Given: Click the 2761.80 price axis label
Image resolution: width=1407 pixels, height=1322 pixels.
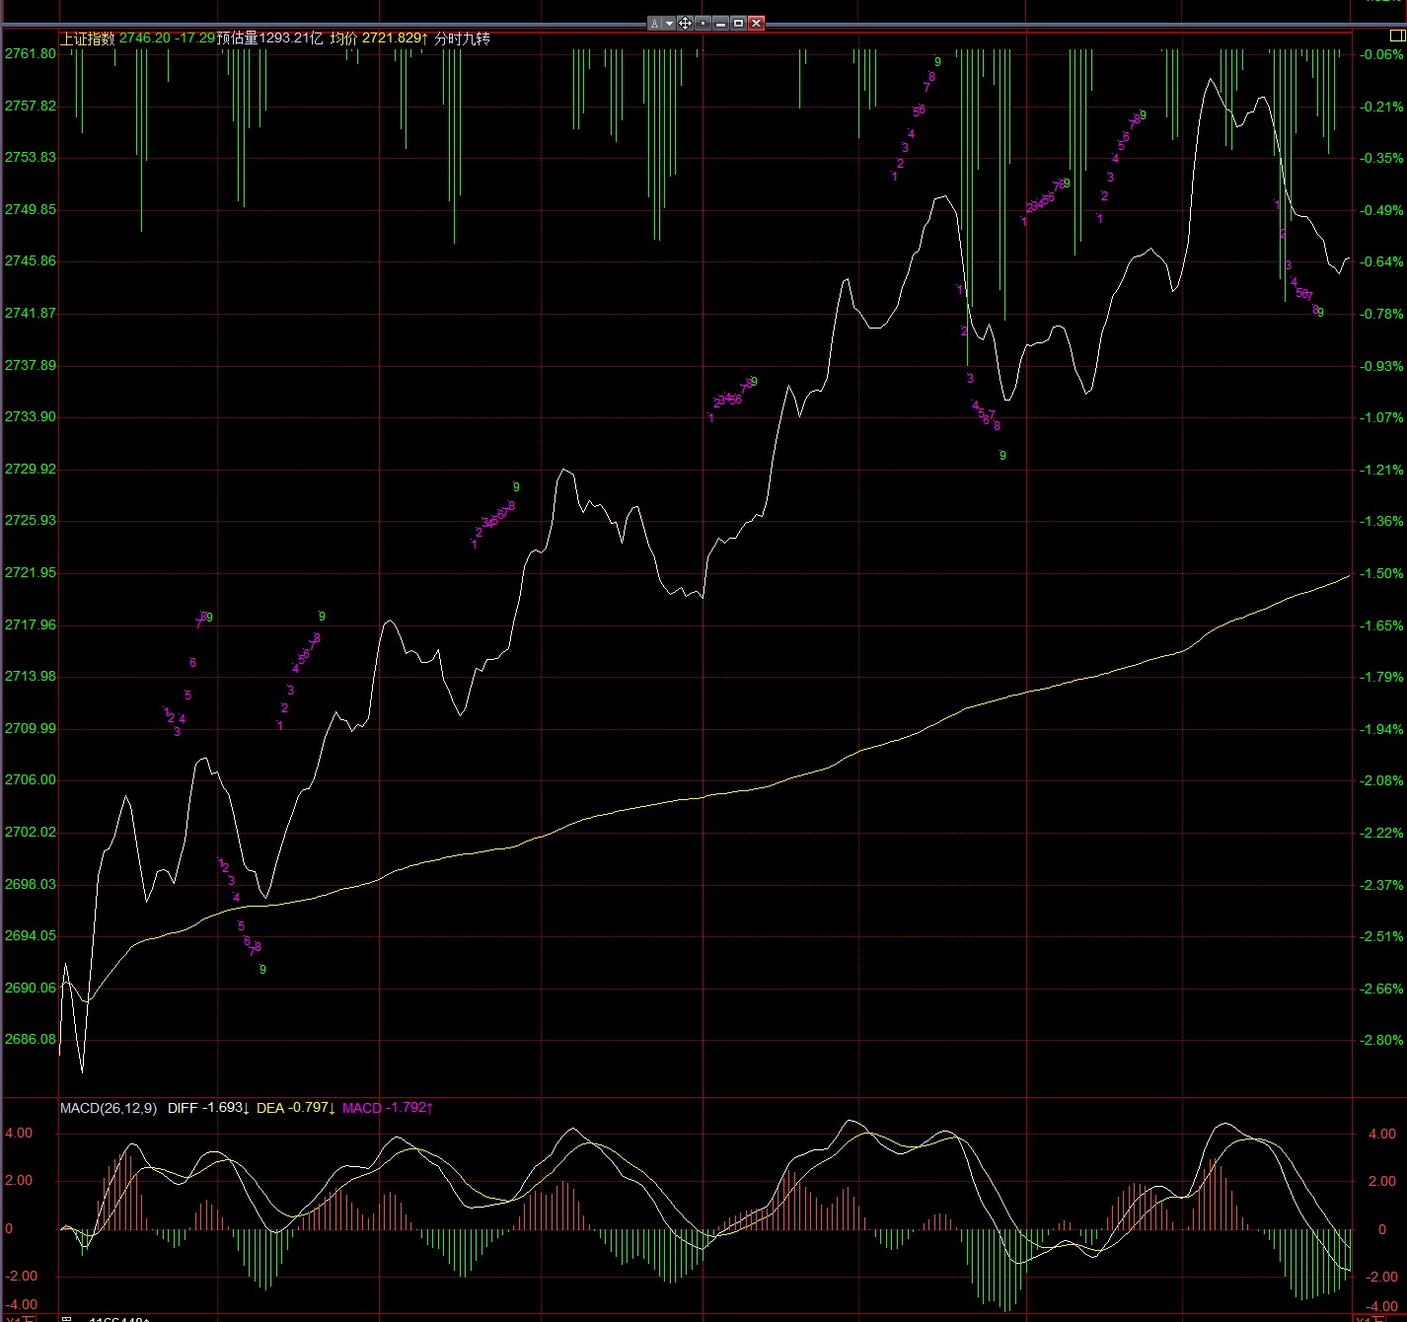Looking at the screenshot, I should 30,53.
